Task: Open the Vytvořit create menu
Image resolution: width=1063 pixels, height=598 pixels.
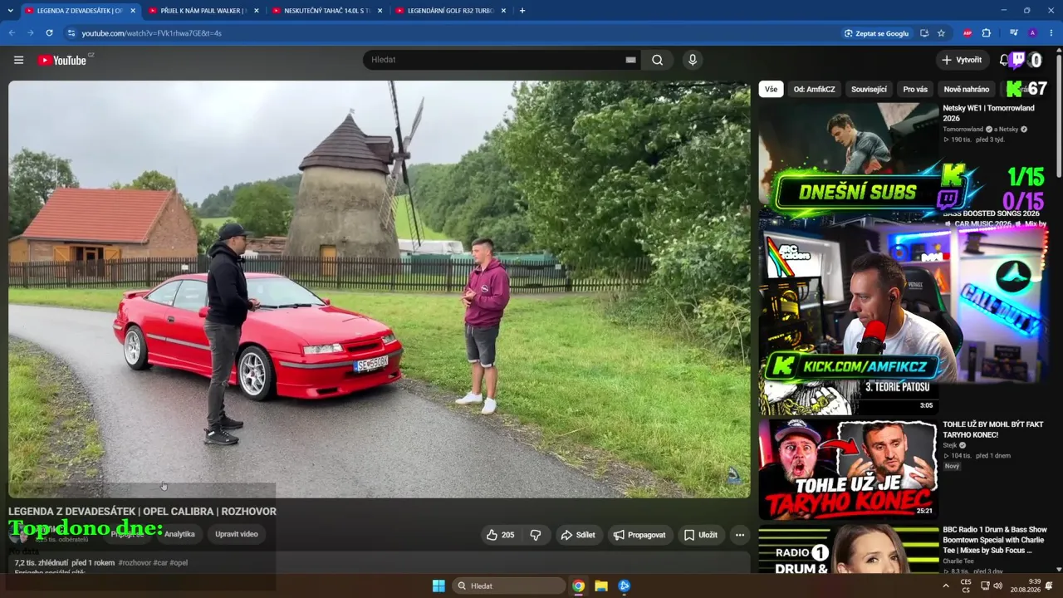Action: 962,60
